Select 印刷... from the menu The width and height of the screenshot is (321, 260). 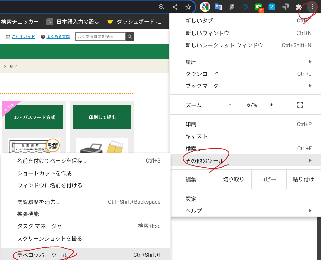pyautogui.click(x=245, y=124)
